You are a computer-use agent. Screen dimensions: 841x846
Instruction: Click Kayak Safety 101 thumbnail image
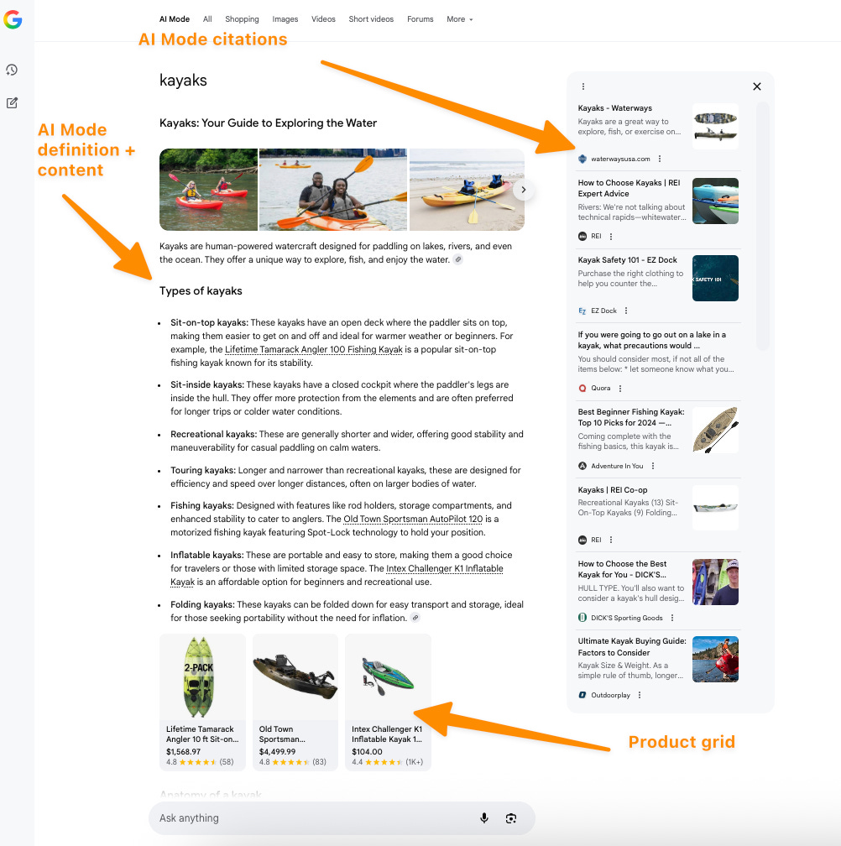click(715, 278)
